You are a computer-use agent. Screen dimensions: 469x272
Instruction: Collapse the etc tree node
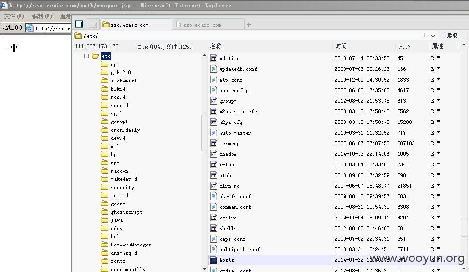click(86, 56)
